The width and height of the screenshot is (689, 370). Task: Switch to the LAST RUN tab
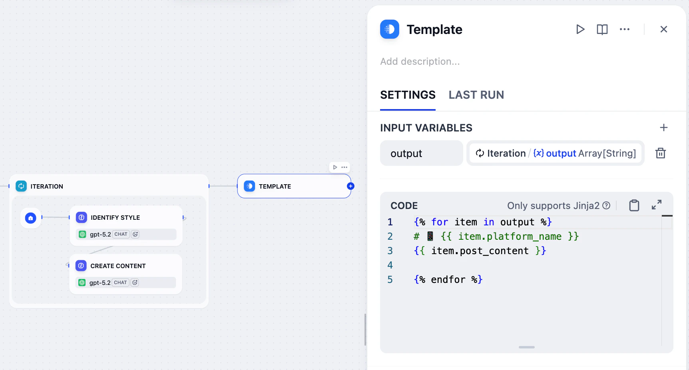click(476, 95)
